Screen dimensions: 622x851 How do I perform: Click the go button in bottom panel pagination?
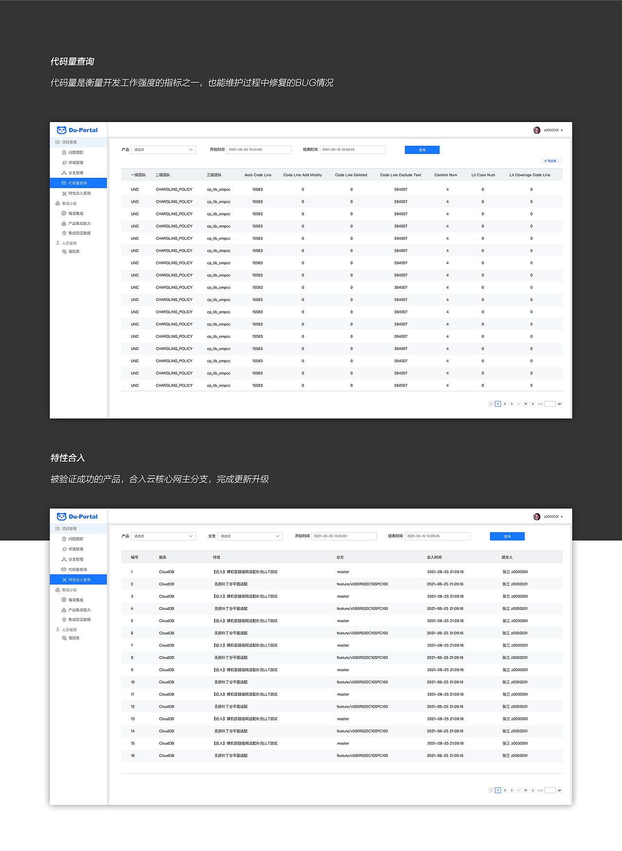[560, 790]
